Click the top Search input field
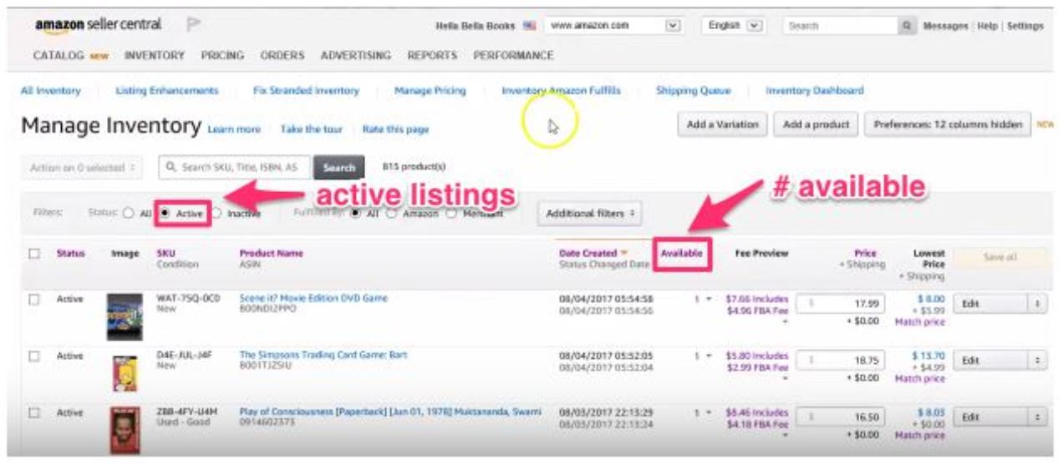Screen dimensions: 1063x470 point(841,26)
